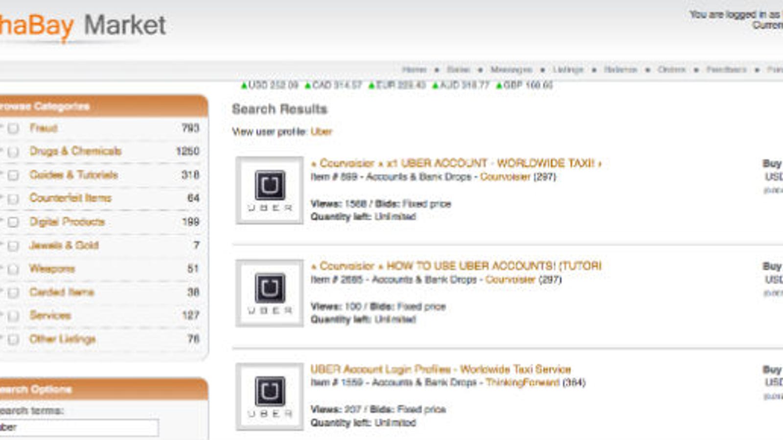The width and height of the screenshot is (783, 440).
Task: Open the Weapons category link
Action: click(x=52, y=268)
